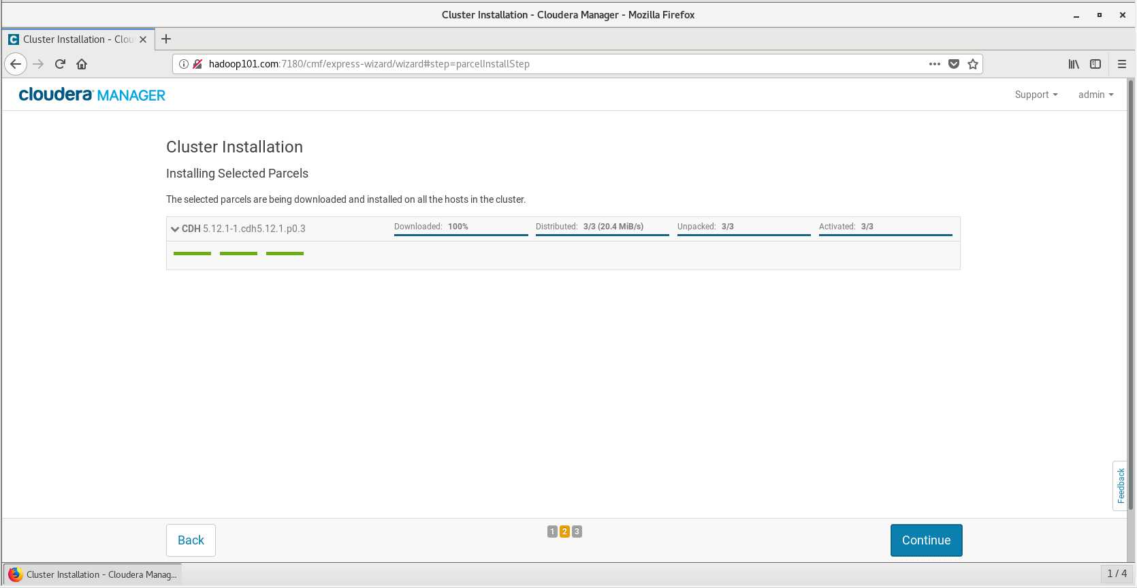Select wizard step 2 indicator
The image size is (1137, 588).
pos(564,532)
